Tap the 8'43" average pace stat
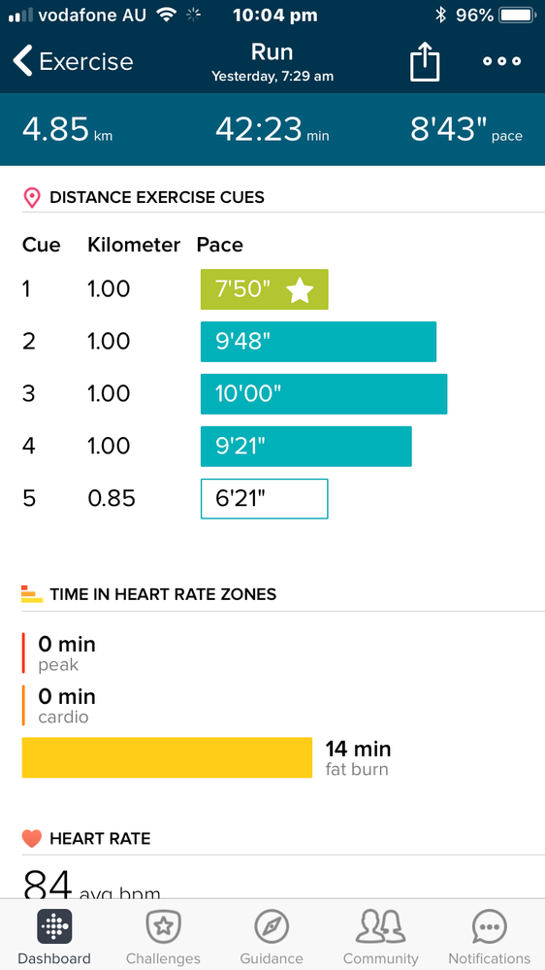Image resolution: width=545 pixels, height=970 pixels. (x=465, y=130)
